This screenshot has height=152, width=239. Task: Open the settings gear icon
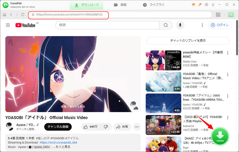click(206, 5)
